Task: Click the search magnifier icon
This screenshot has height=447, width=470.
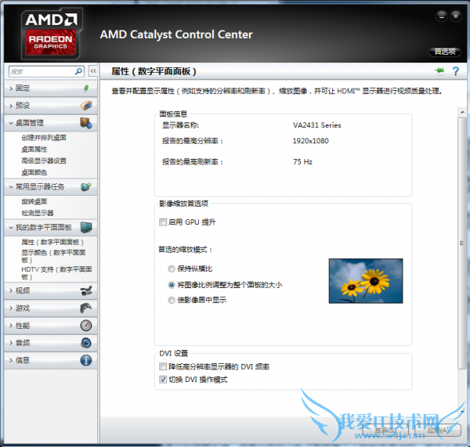Action: pos(78,71)
